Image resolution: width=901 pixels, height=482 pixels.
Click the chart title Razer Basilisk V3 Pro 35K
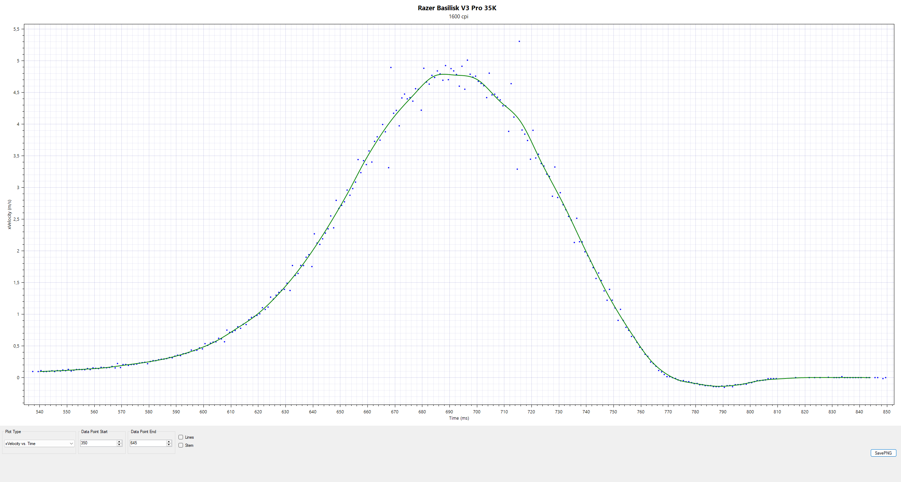tap(457, 8)
